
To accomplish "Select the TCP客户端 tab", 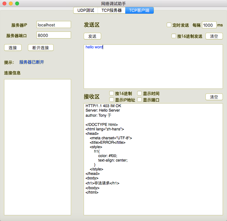I will coord(139,10).
